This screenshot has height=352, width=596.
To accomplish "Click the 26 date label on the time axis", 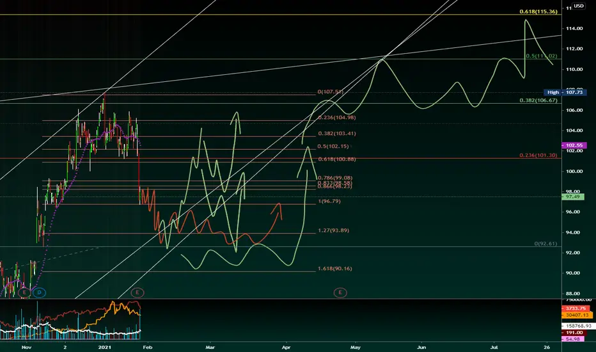I will [547, 347].
